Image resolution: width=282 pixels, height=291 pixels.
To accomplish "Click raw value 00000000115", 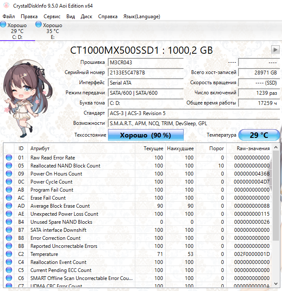I will click(252, 214).
